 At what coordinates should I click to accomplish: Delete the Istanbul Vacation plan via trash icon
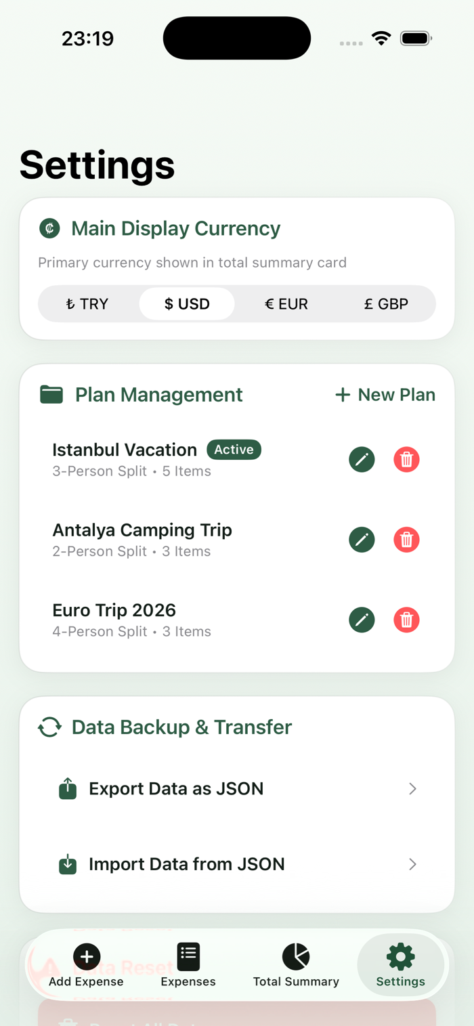(x=406, y=460)
